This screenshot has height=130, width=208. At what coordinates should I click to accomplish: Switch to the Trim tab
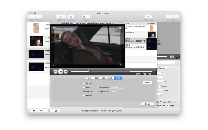89,78
